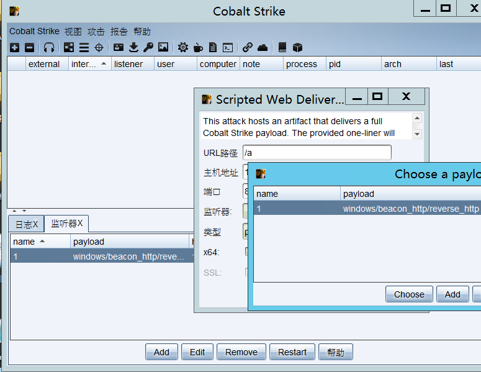Click the Scripted Web Delivery window icon
Image resolution: width=481 pixels, height=372 pixels.
[x=207, y=99]
